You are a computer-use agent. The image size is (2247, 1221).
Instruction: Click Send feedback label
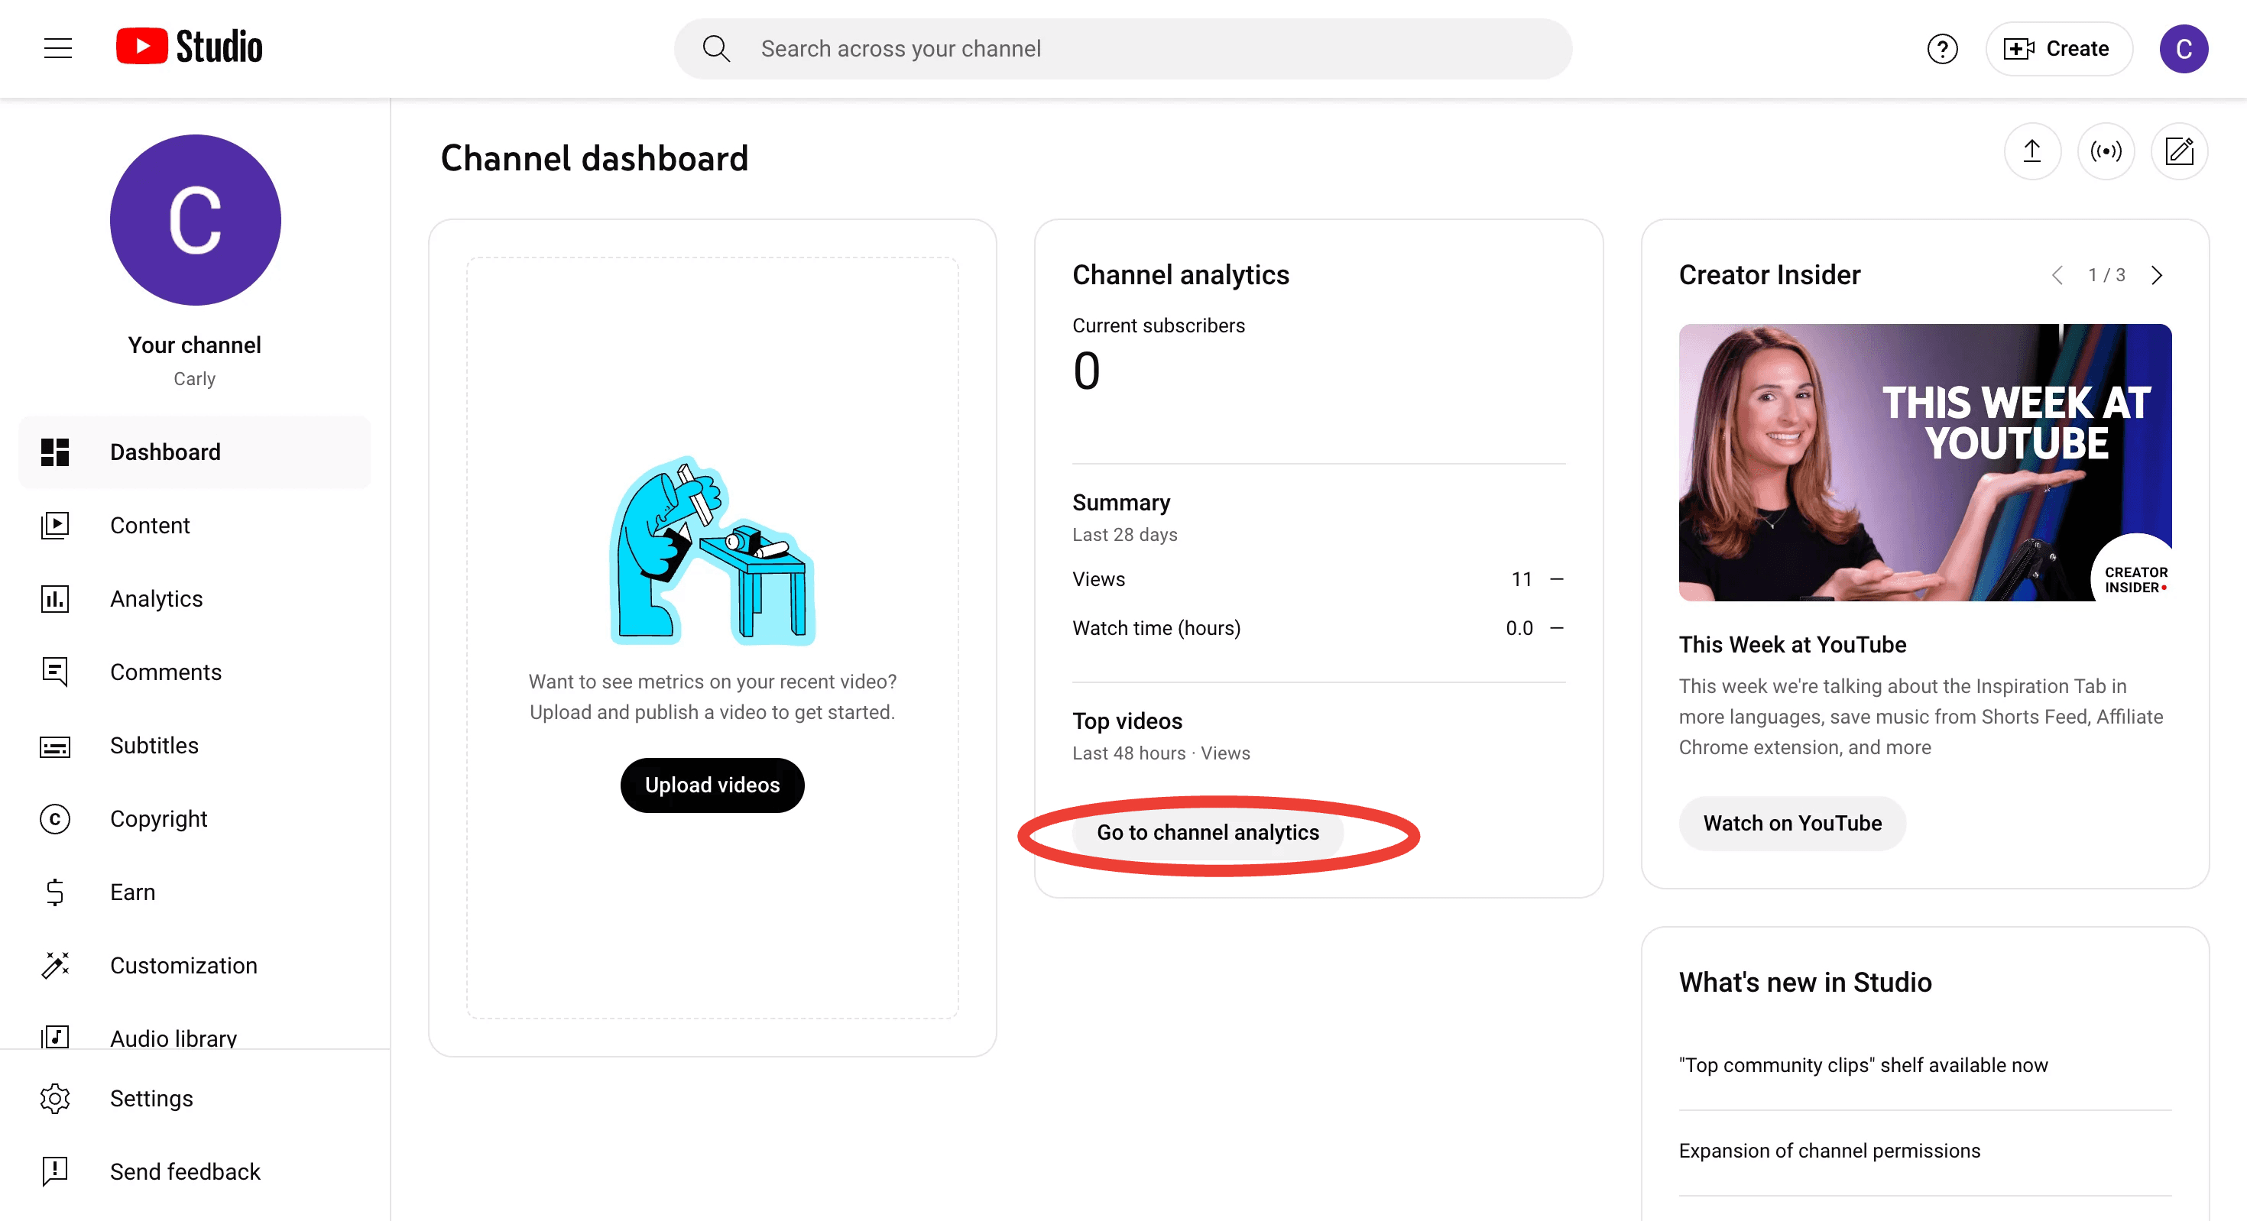(185, 1171)
